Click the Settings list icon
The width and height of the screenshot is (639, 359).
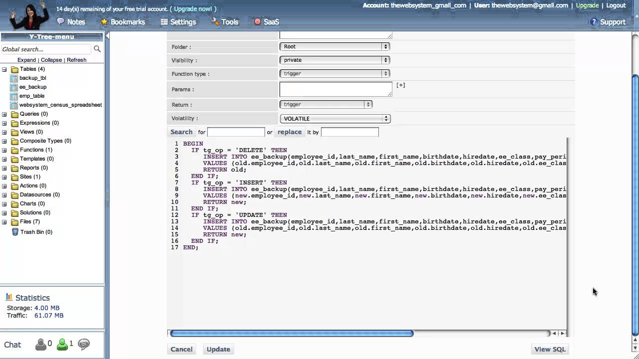coord(164,21)
